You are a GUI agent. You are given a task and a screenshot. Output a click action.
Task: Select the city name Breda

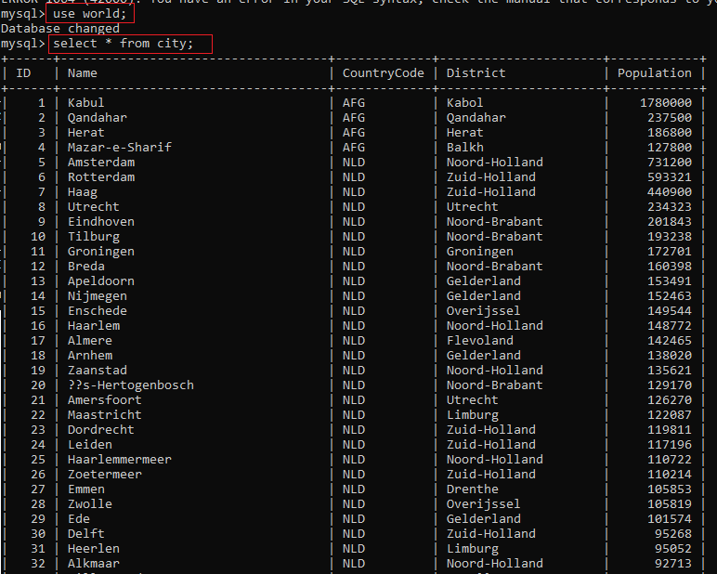(x=86, y=267)
